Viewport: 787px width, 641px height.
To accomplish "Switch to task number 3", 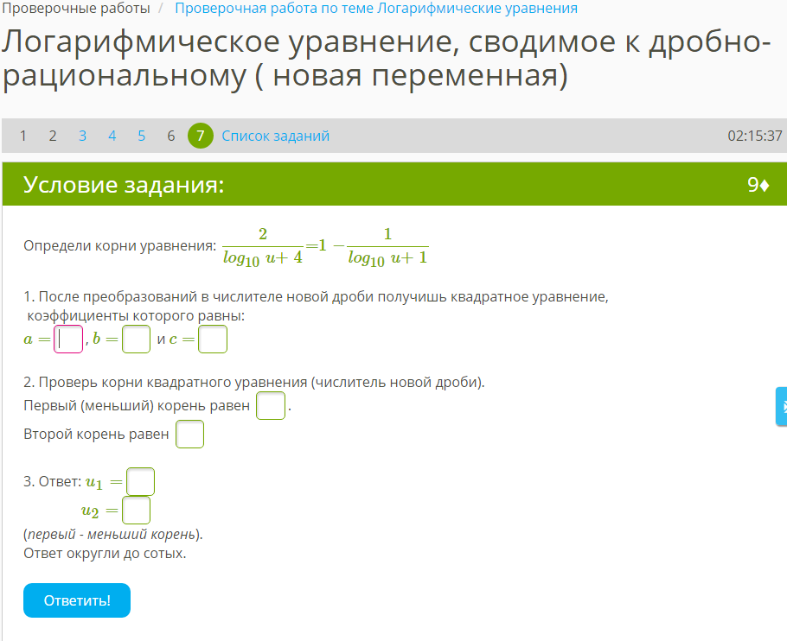I will [x=82, y=136].
